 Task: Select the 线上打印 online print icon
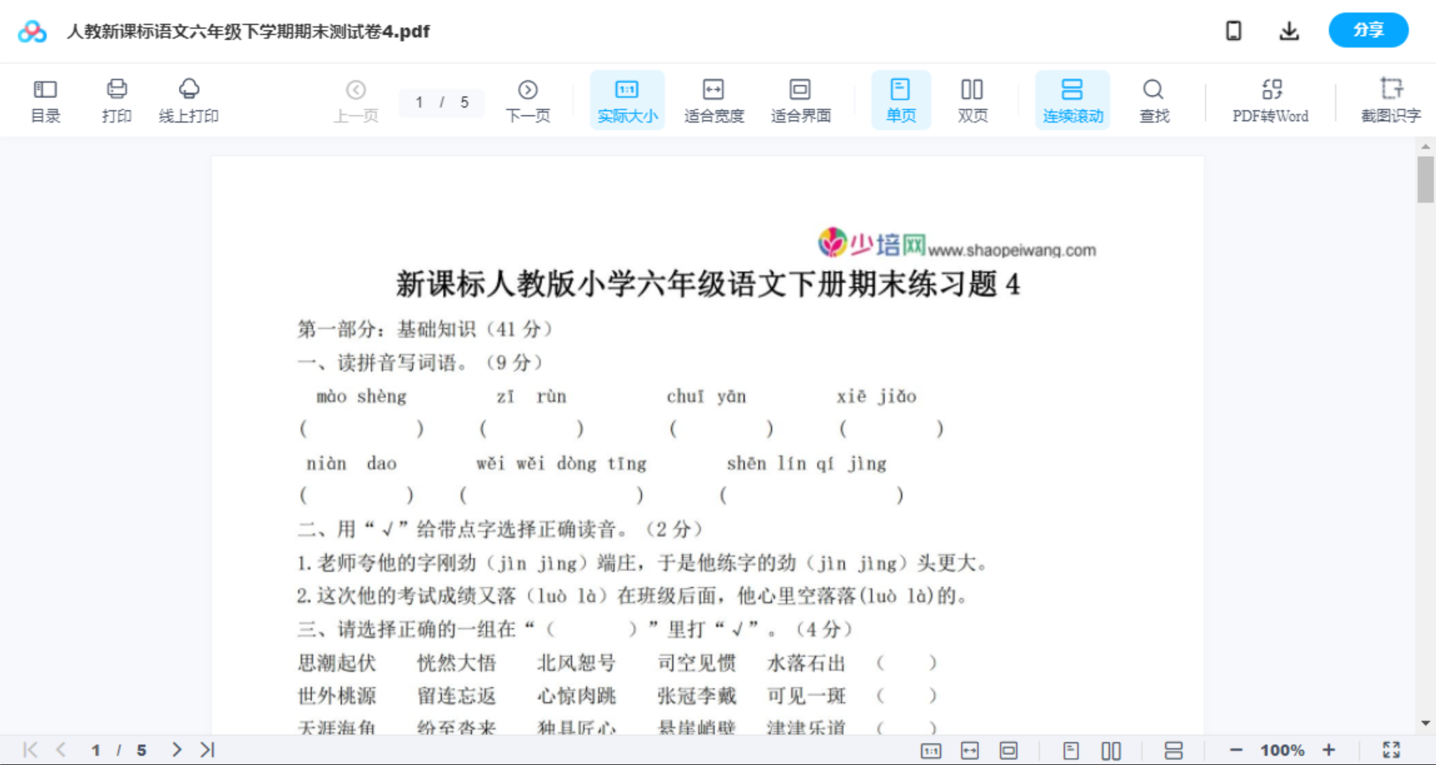(189, 99)
